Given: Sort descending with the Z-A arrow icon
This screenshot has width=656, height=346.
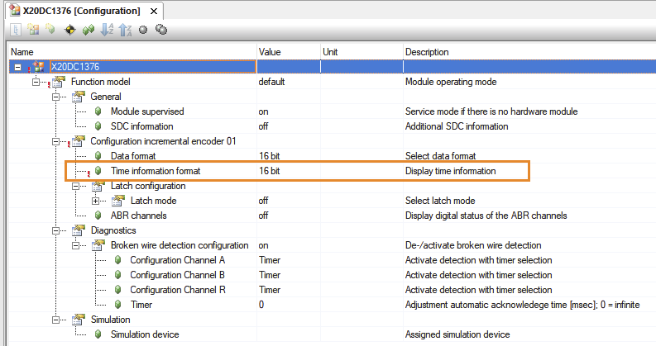Looking at the screenshot, I should click(125, 30).
